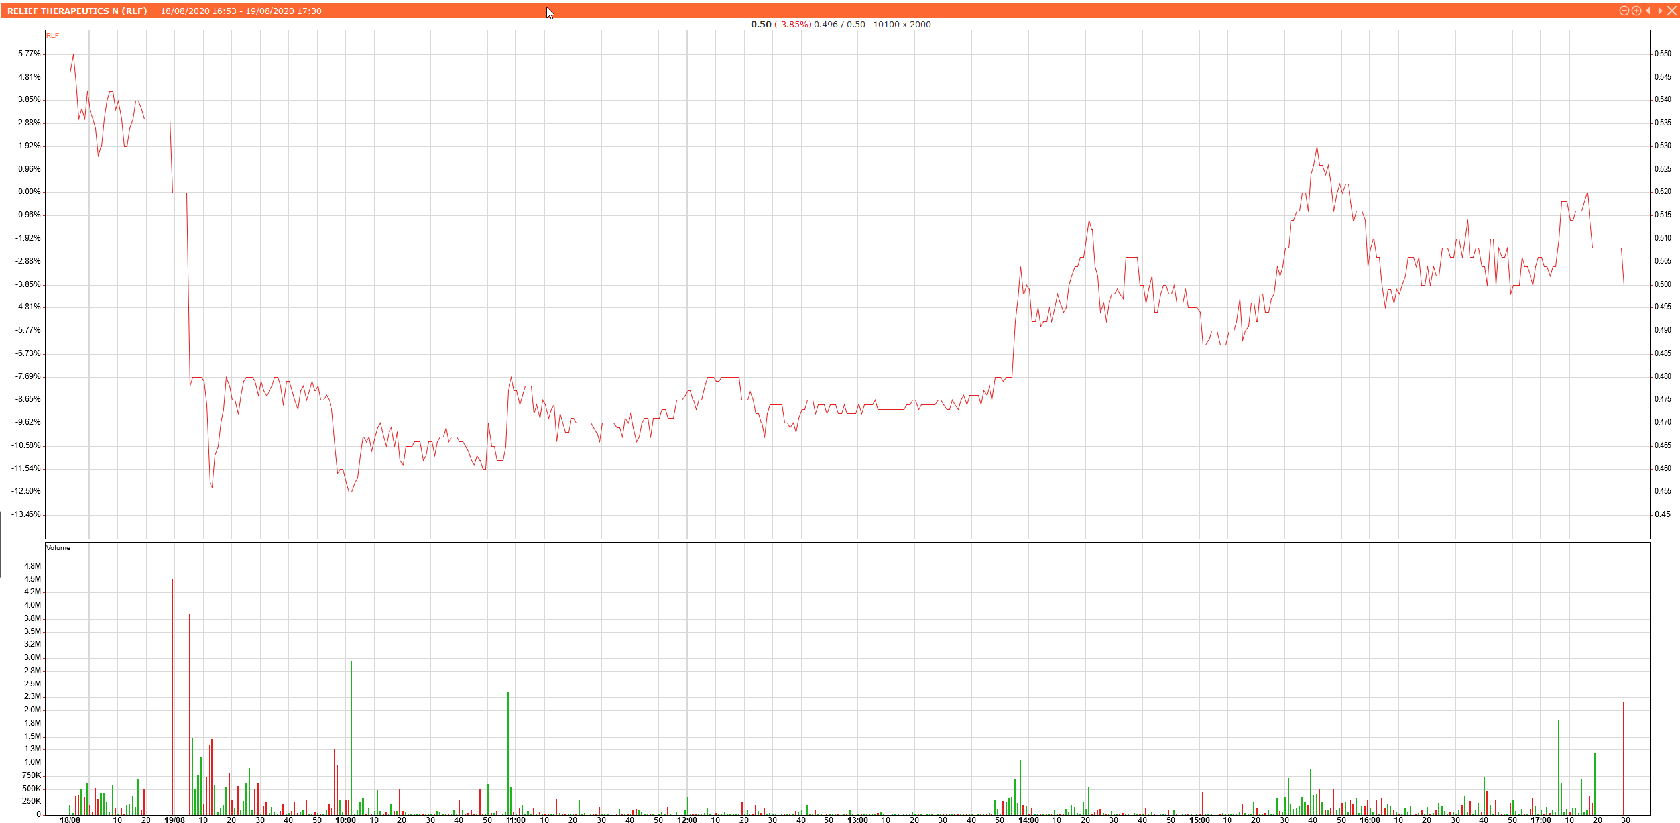1680x823 pixels.
Task: Click the RELIEF THERAPEUTICS N (RLF) title
Action: (77, 11)
